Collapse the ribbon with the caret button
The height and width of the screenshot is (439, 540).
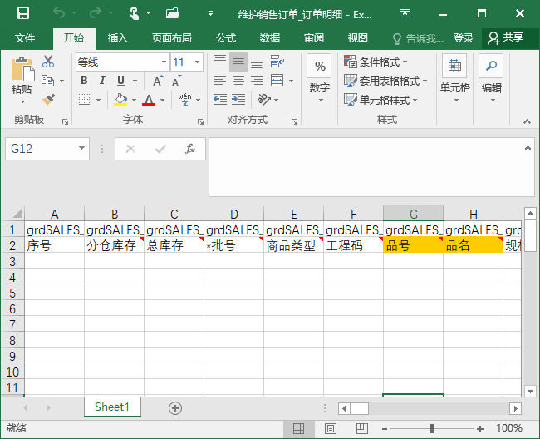coord(527,121)
